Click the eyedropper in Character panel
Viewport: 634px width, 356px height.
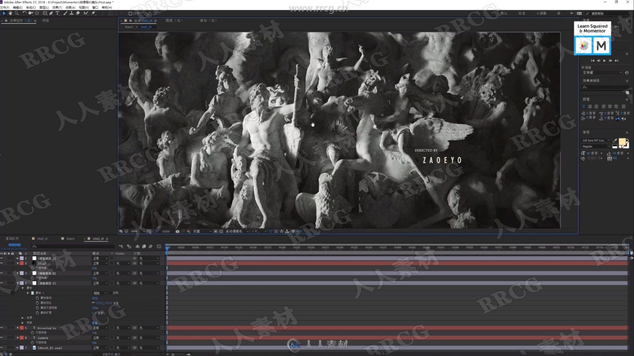615,141
